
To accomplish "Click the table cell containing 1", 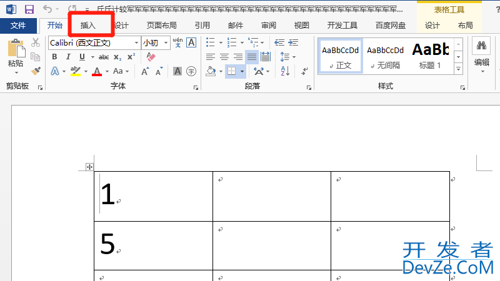I will (153, 196).
